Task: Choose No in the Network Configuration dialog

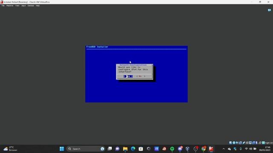Action: tap(141, 76)
